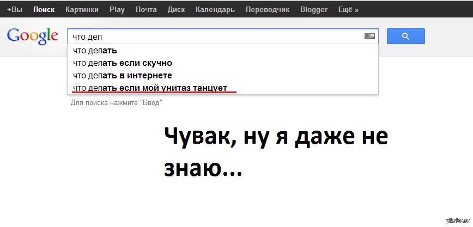Open the +Вы link in top bar

(15, 9)
